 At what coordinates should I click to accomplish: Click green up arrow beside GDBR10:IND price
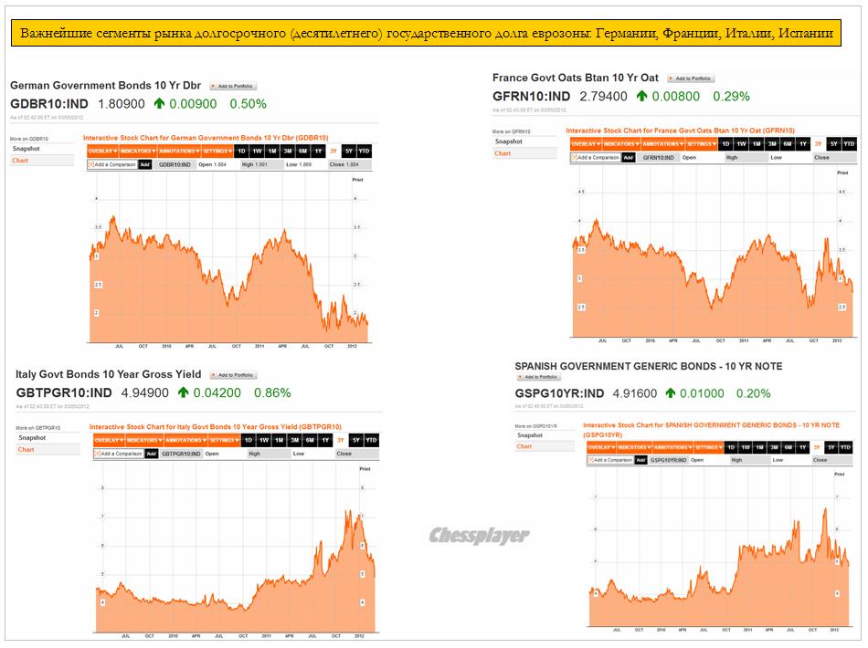(159, 104)
